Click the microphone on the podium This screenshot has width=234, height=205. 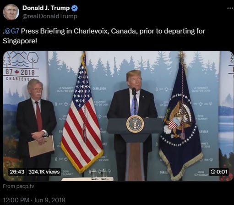click(x=134, y=92)
